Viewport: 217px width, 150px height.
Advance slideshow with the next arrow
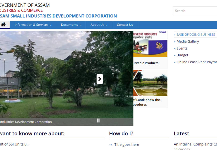coord(100,79)
